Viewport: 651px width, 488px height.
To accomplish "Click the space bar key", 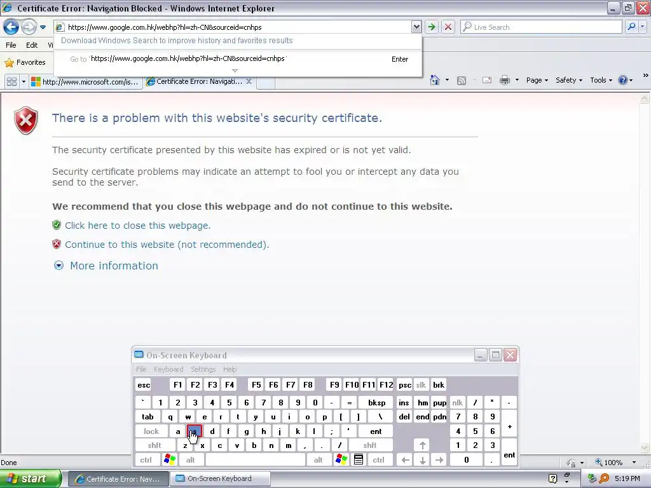I will [256, 460].
